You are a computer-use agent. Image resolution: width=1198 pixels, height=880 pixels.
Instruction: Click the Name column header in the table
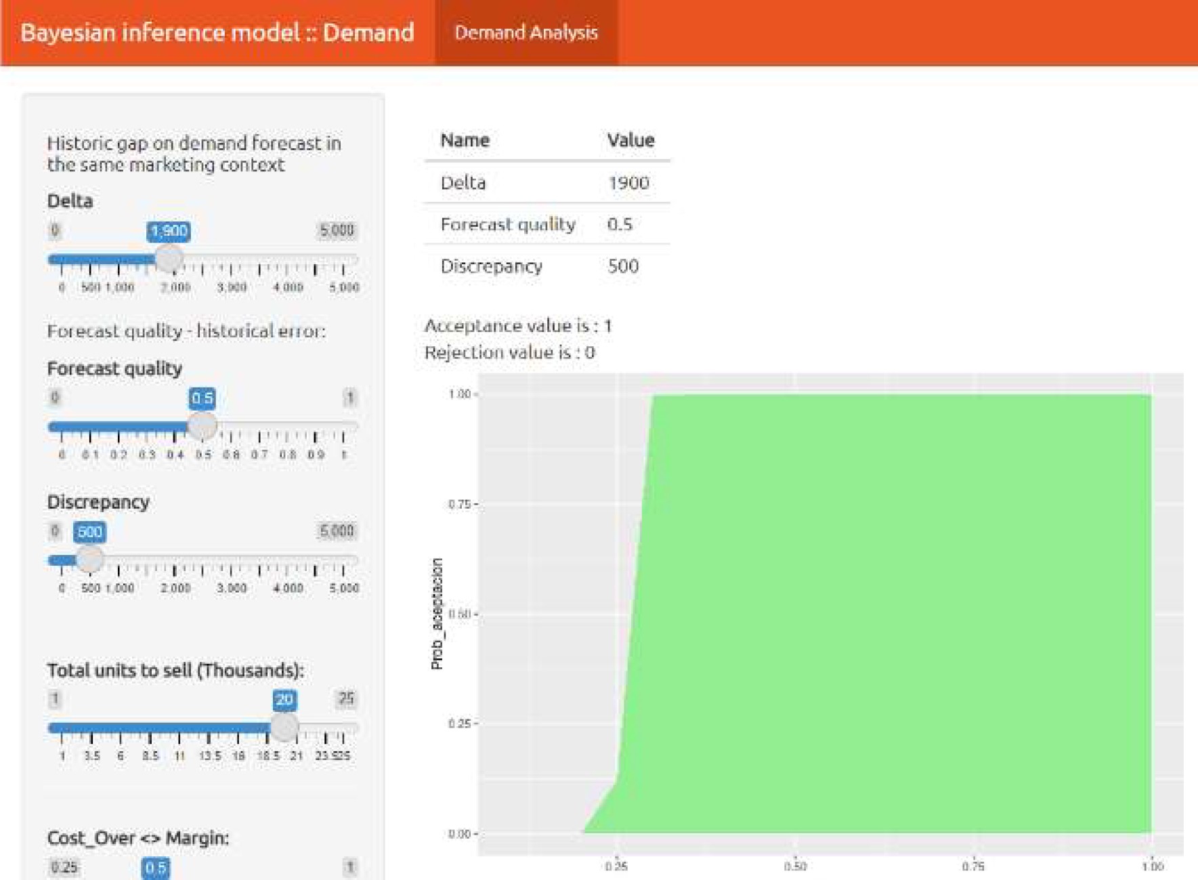click(465, 140)
